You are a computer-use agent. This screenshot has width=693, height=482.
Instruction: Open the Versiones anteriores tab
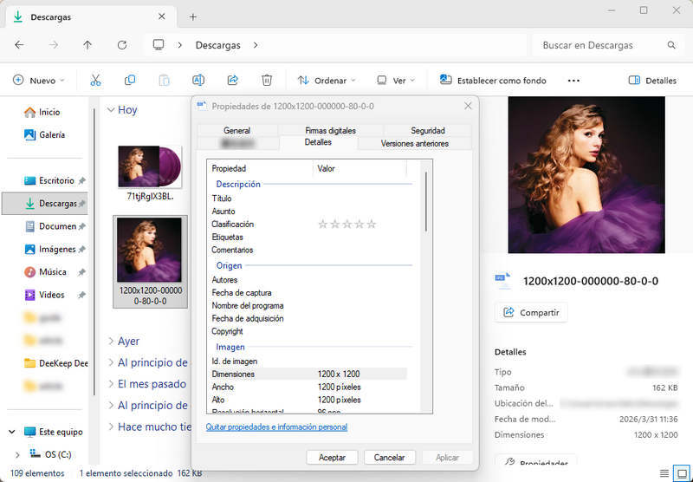coord(415,143)
